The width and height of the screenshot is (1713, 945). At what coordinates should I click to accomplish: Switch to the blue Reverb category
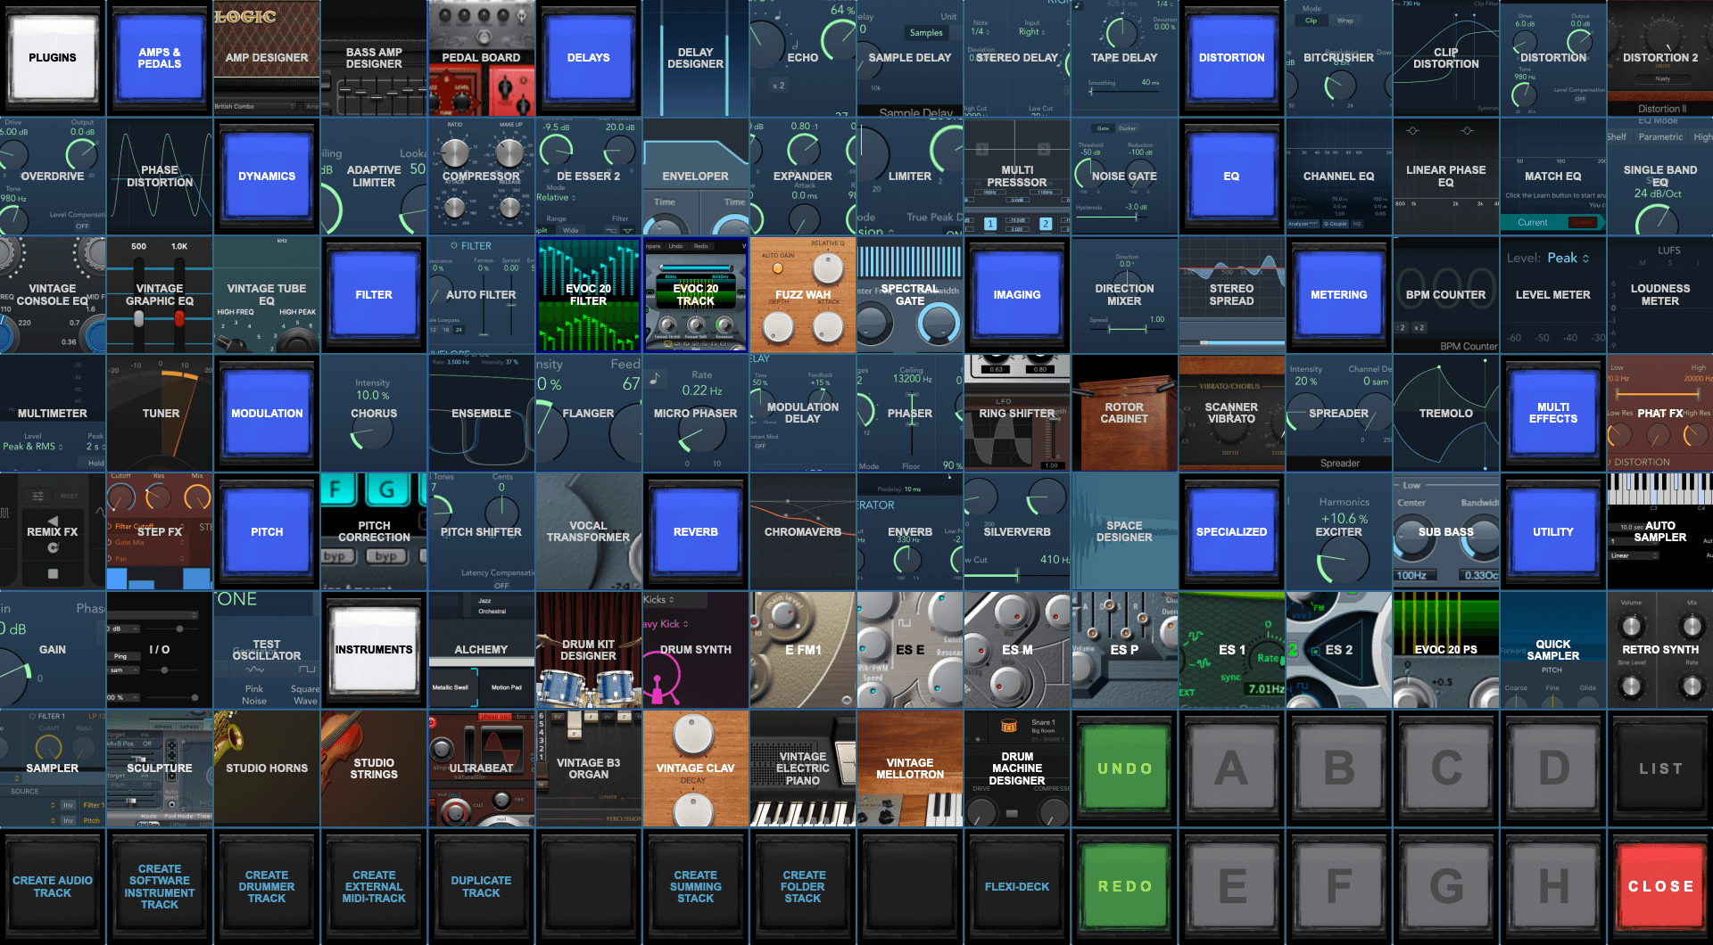pos(695,532)
